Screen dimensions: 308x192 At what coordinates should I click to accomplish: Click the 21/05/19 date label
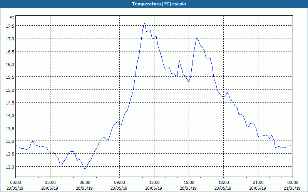point(292,188)
